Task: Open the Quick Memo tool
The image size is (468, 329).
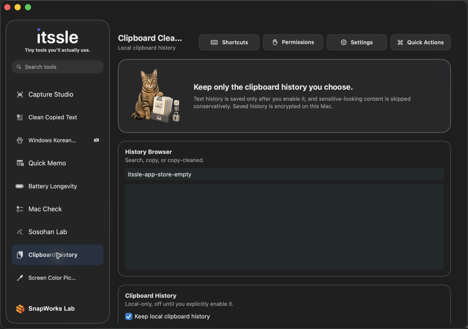Action: (x=58, y=163)
